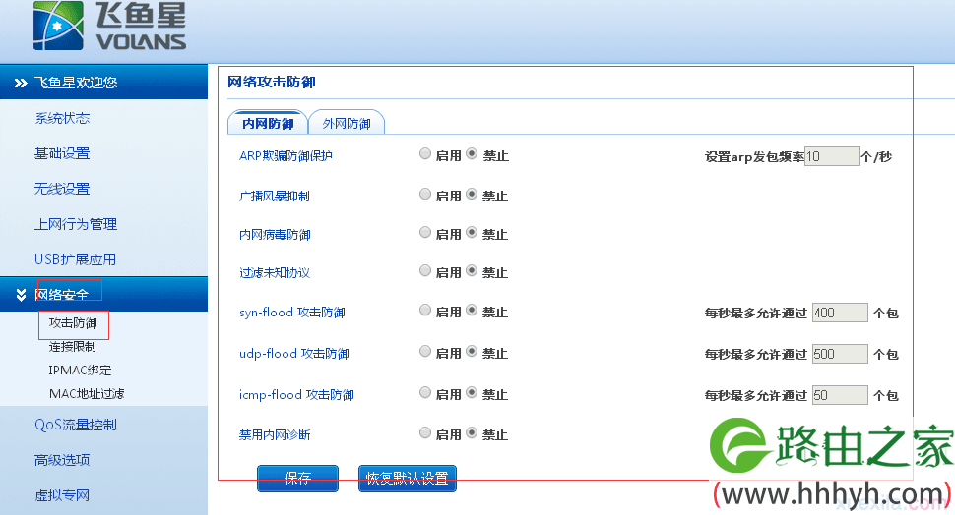Screen dimensions: 955x515
Task: Select 攻击防御 submenu item
Action: (x=73, y=323)
